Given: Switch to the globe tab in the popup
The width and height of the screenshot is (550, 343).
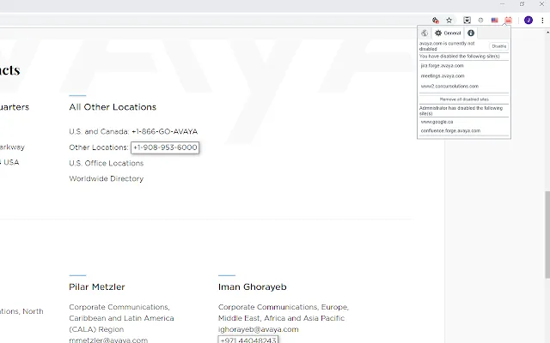Looking at the screenshot, I should click(425, 33).
